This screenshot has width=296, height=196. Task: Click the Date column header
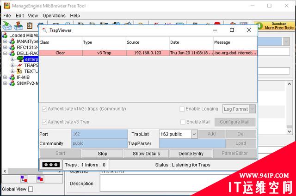(x=191, y=42)
